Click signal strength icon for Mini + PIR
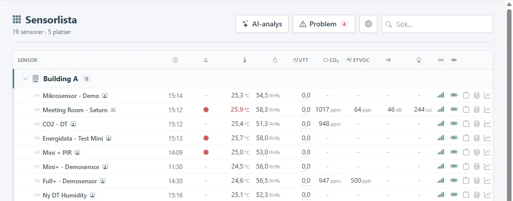The image size is (513, 201). pos(441,152)
